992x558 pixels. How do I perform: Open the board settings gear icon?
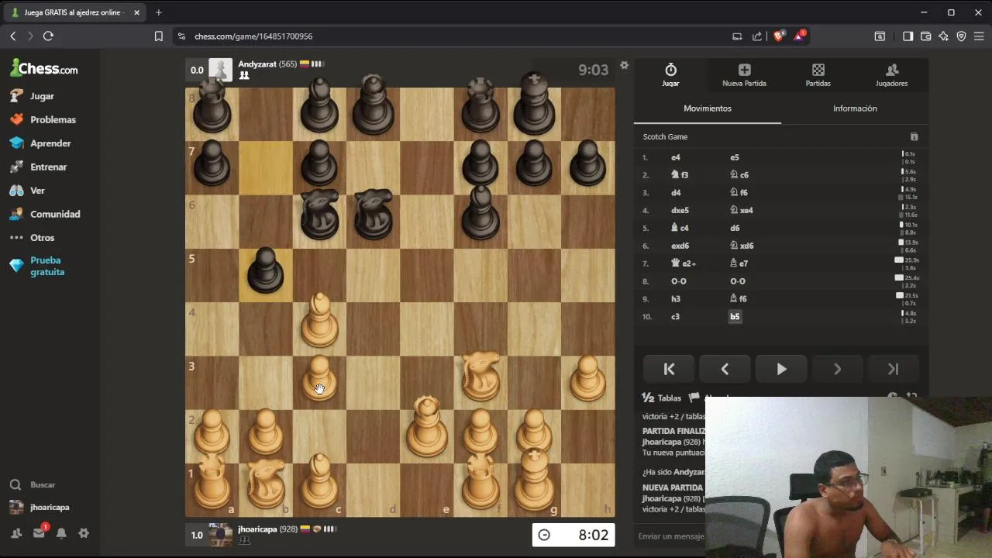tap(624, 66)
